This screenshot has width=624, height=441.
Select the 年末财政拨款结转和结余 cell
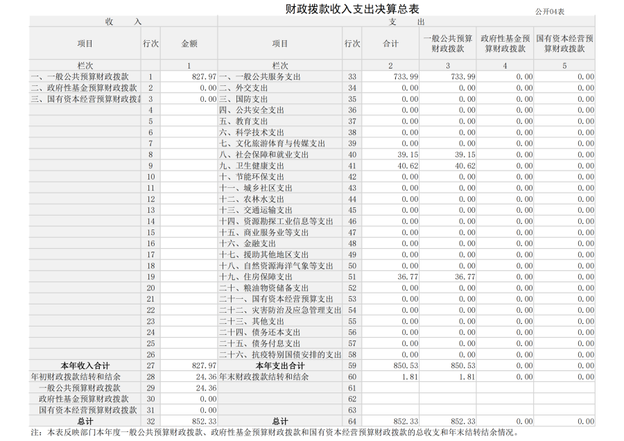tap(263, 377)
